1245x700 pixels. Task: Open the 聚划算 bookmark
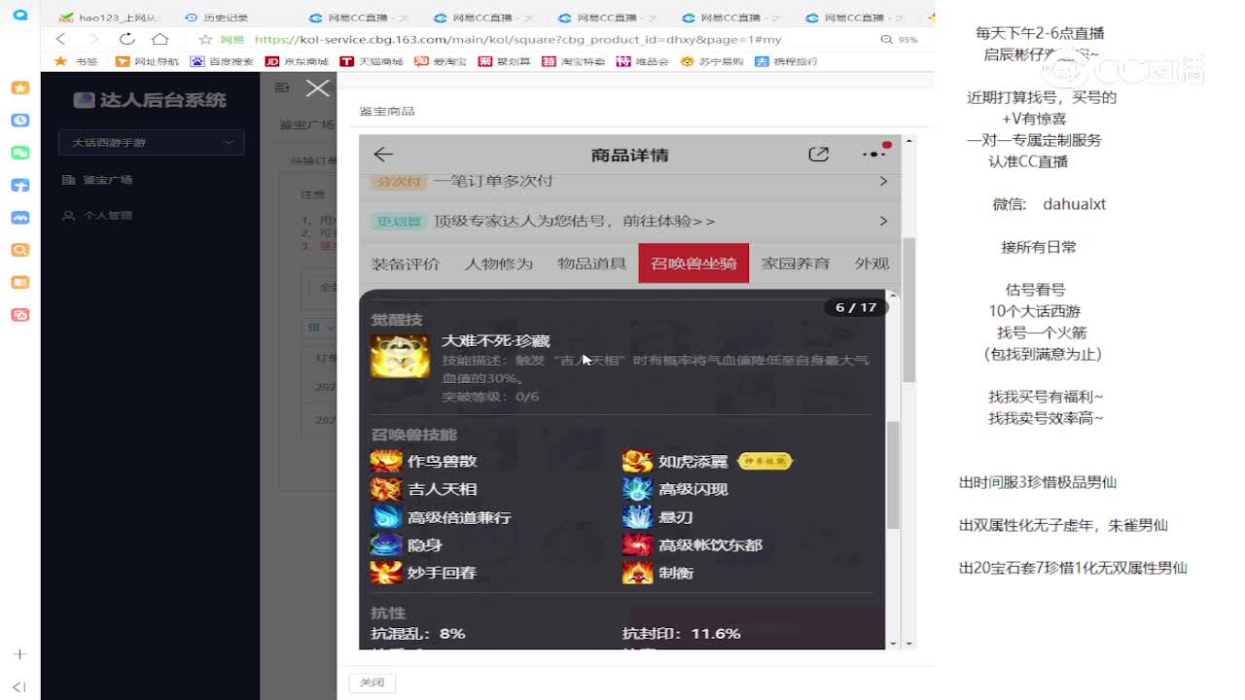pyautogui.click(x=504, y=61)
